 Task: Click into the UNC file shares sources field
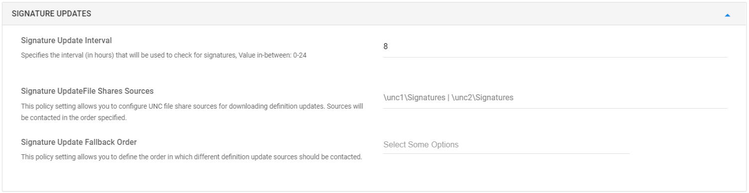[x=555, y=98]
